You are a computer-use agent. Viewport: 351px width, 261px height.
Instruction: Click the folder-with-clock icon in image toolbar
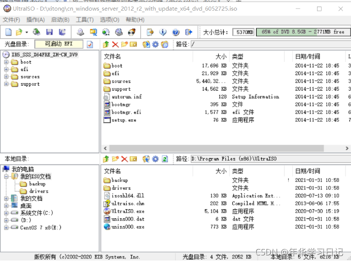point(165,44)
